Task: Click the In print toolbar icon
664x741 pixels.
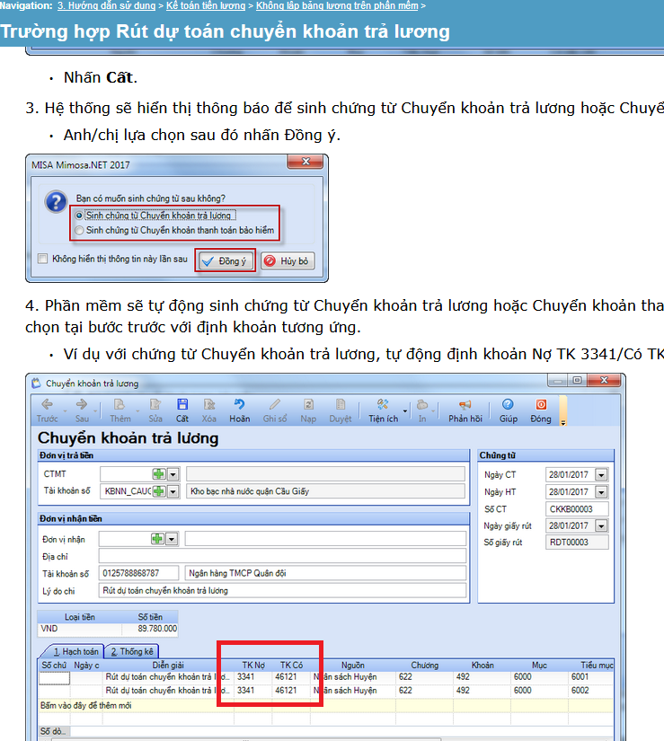Action: [422, 404]
